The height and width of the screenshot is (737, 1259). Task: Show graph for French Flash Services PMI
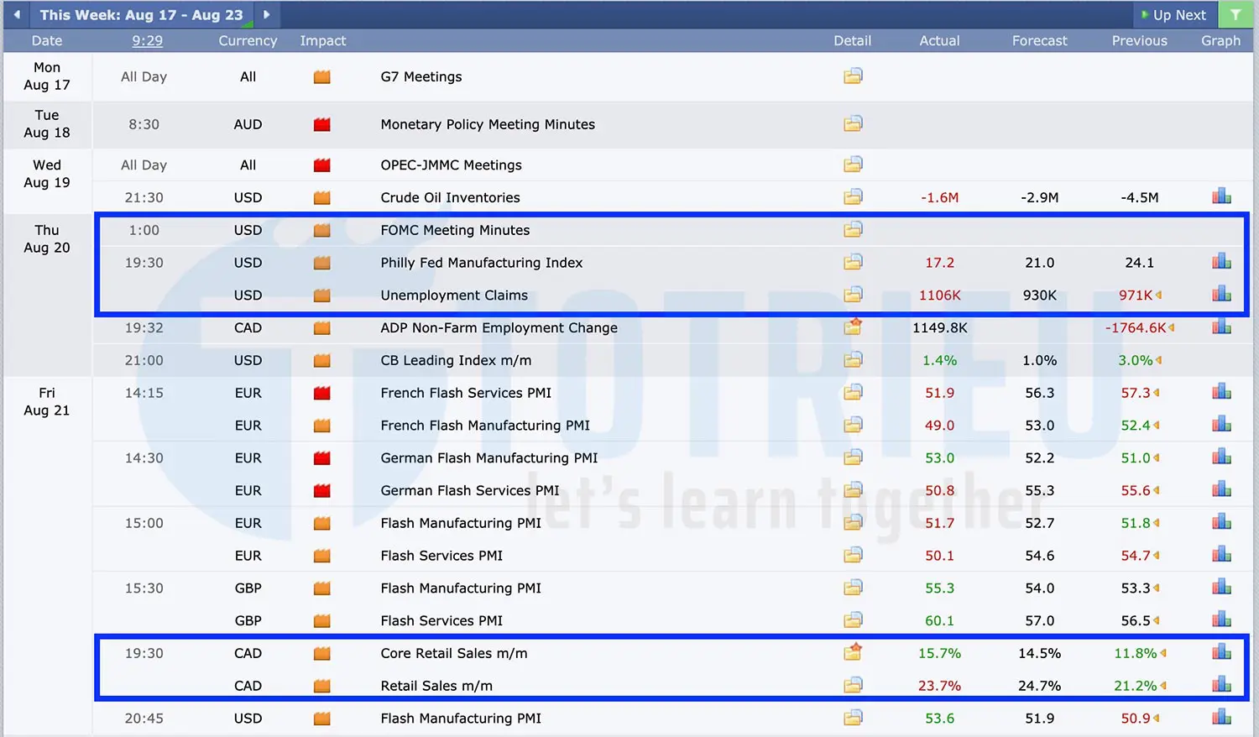1221,392
